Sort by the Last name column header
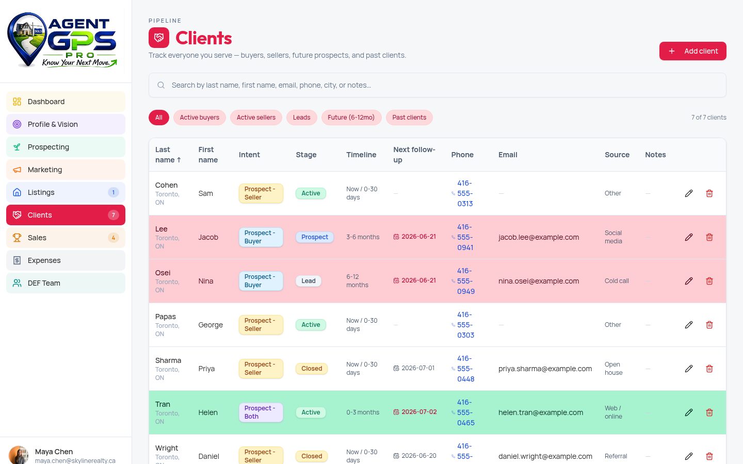This screenshot has width=743, height=464. [x=168, y=155]
